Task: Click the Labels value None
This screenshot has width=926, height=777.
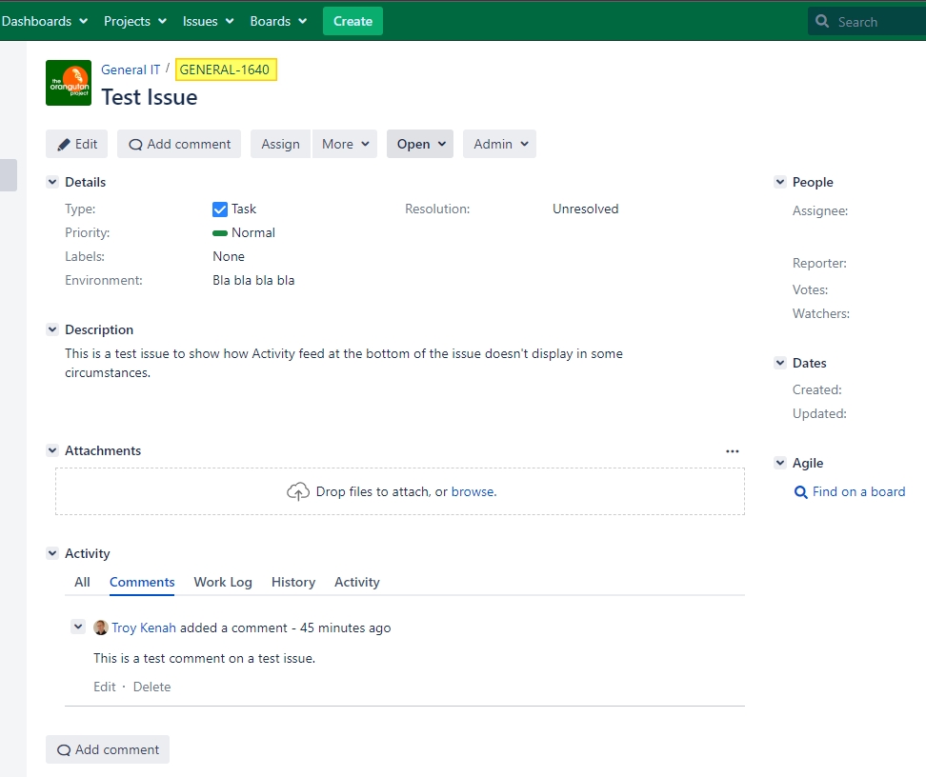Action: pyautogui.click(x=229, y=257)
